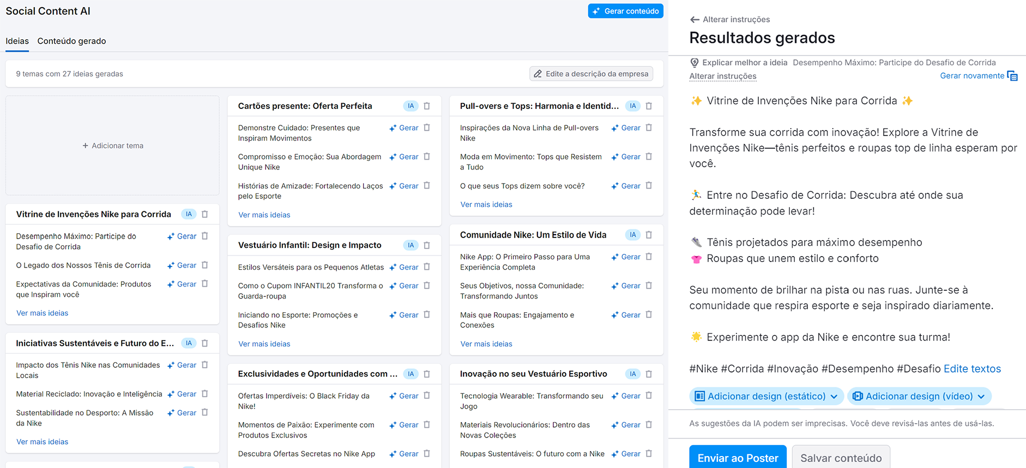Select idea text Mais que Roupas: Engajamento
Image resolution: width=1026 pixels, height=468 pixels.
click(x=517, y=320)
